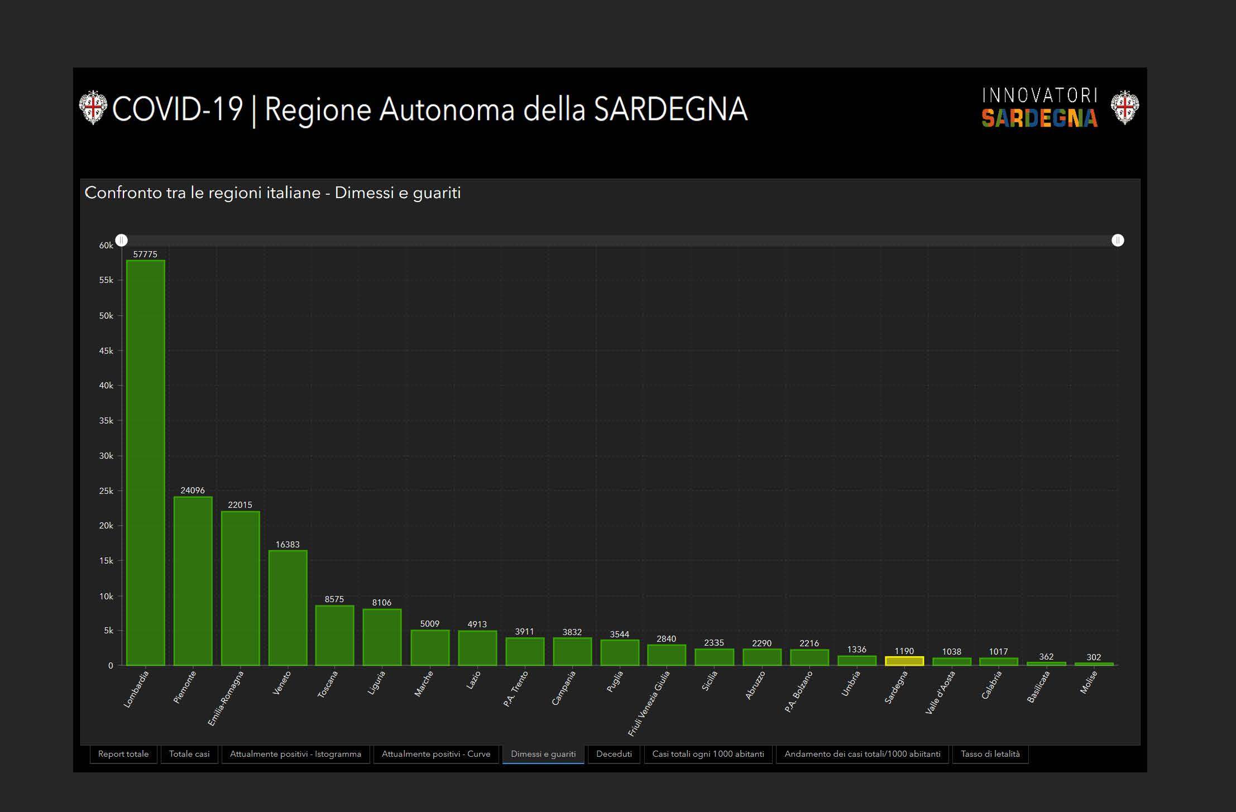Image resolution: width=1236 pixels, height=812 pixels.
Task: Click the yellow Sardegna bar
Action: 904,661
